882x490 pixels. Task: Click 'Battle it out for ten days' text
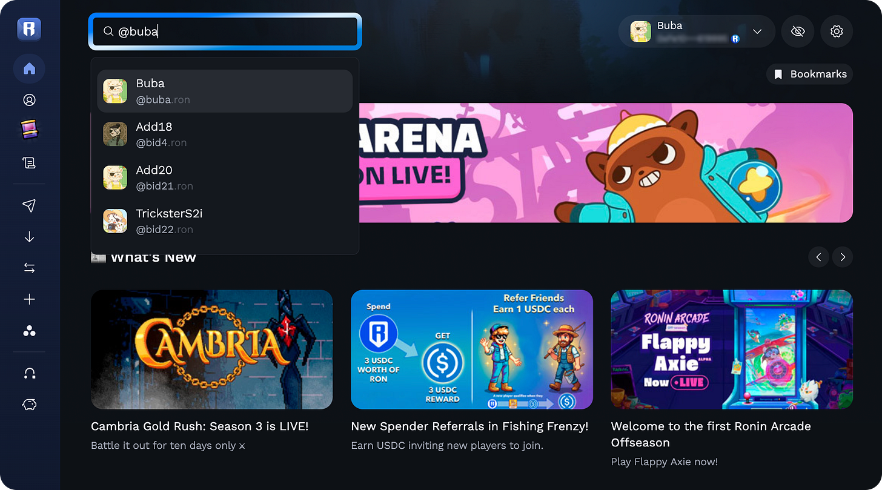(168, 446)
